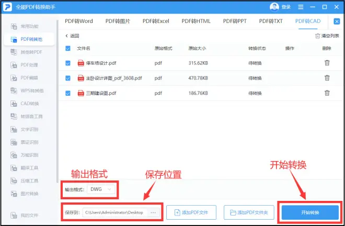Viewport: 345px width, 226px height.
Task: Click the ... browse button for save path
Action: (153, 212)
